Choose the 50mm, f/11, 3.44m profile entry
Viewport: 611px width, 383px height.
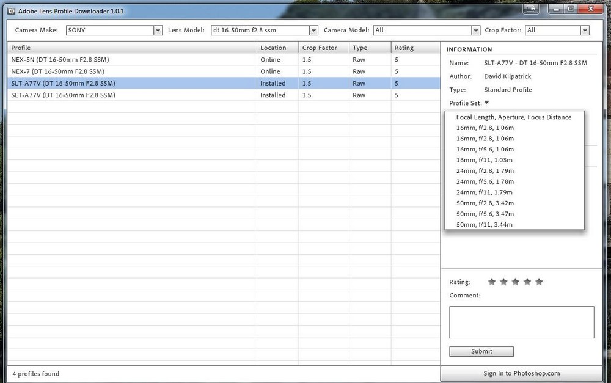tap(514, 224)
